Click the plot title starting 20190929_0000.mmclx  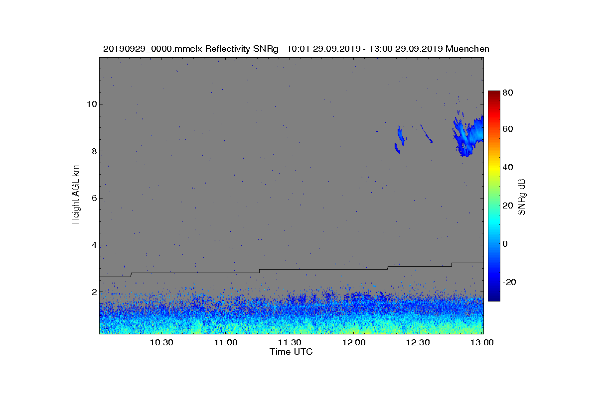click(296, 49)
